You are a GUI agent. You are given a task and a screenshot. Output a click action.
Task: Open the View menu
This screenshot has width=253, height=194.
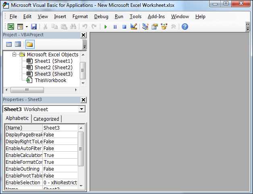click(x=43, y=17)
